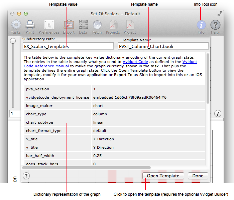This screenshot has height=200, width=234.
Task: Click the horizontal scrollbar under the table
Action: tap(86, 168)
